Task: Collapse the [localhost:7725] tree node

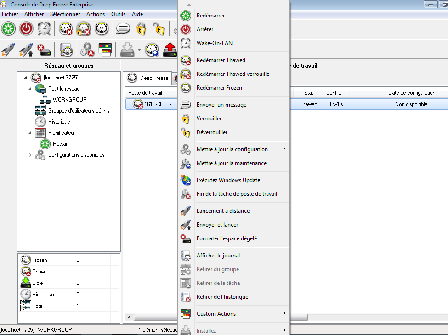Action: (x=25, y=78)
